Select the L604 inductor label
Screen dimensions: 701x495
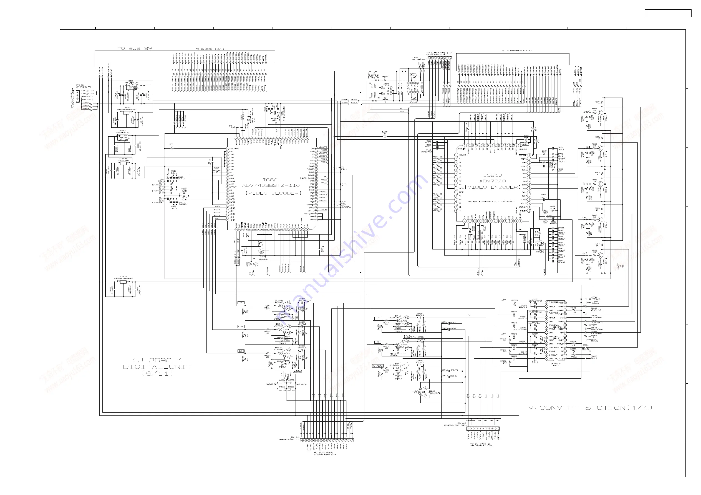pos(385,132)
